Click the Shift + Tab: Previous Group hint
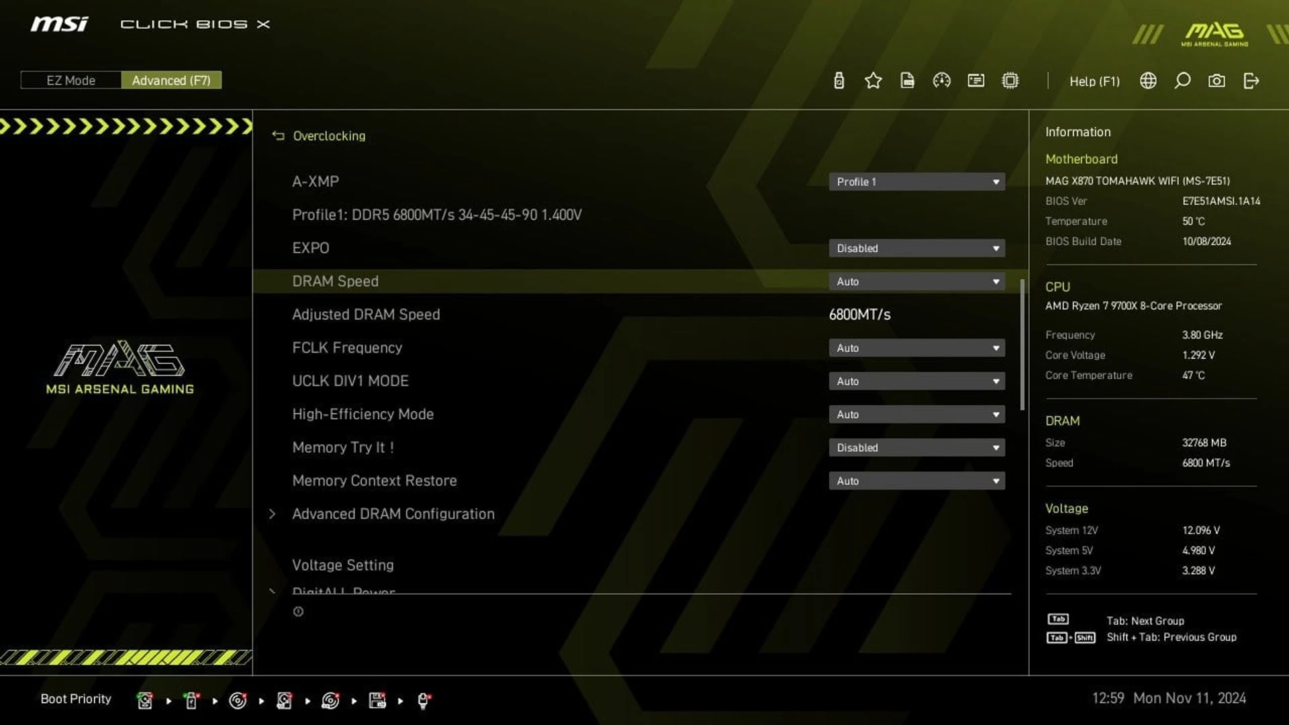Image resolution: width=1289 pixels, height=725 pixels. coord(1172,637)
